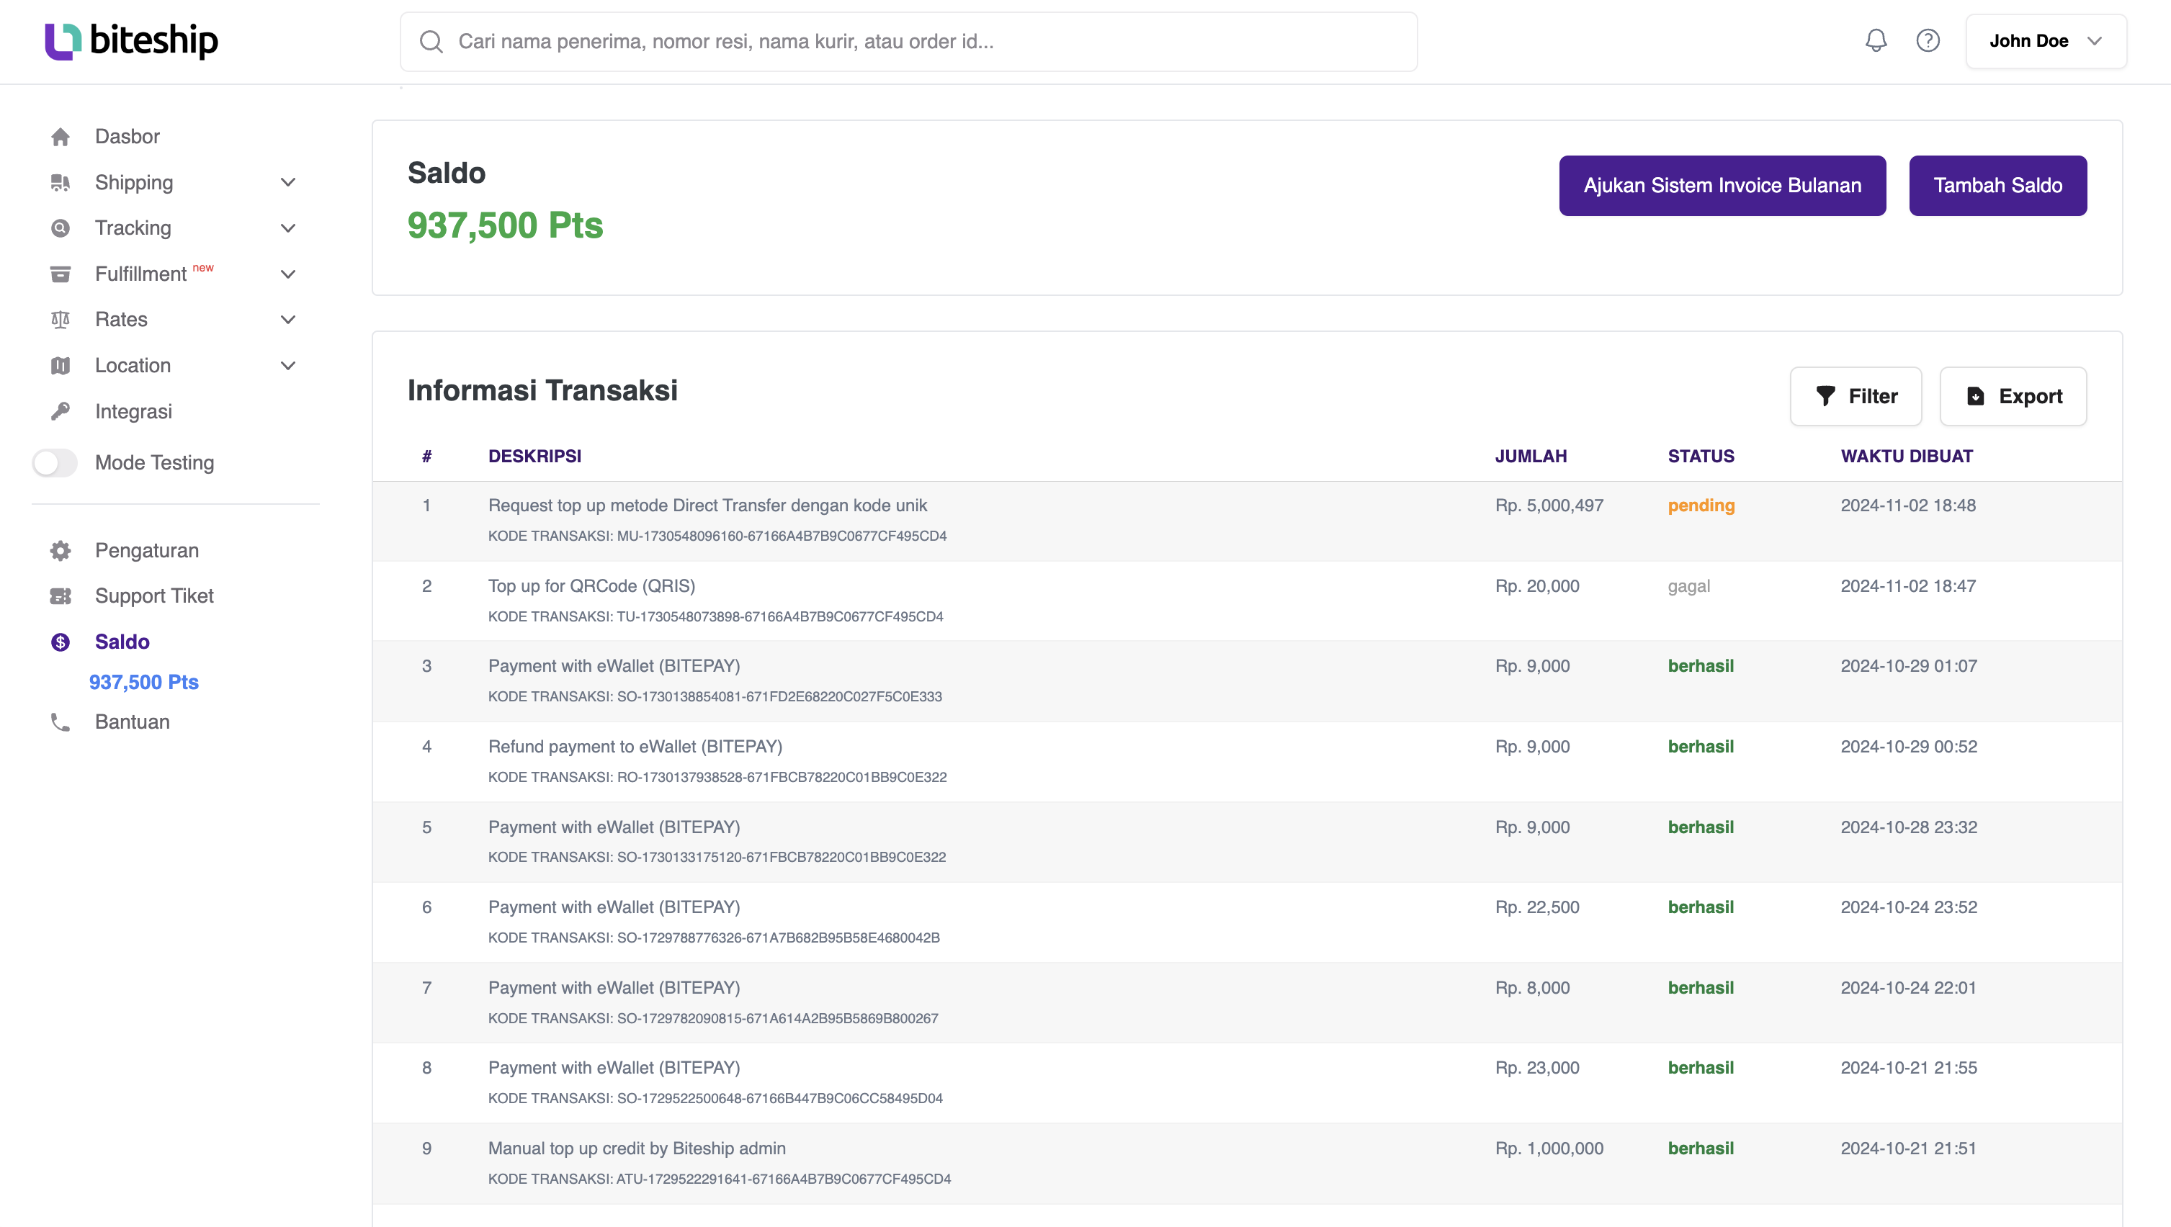Expand the Shipping submenu chevron
Image resolution: width=2171 pixels, height=1227 pixels.
tap(288, 183)
